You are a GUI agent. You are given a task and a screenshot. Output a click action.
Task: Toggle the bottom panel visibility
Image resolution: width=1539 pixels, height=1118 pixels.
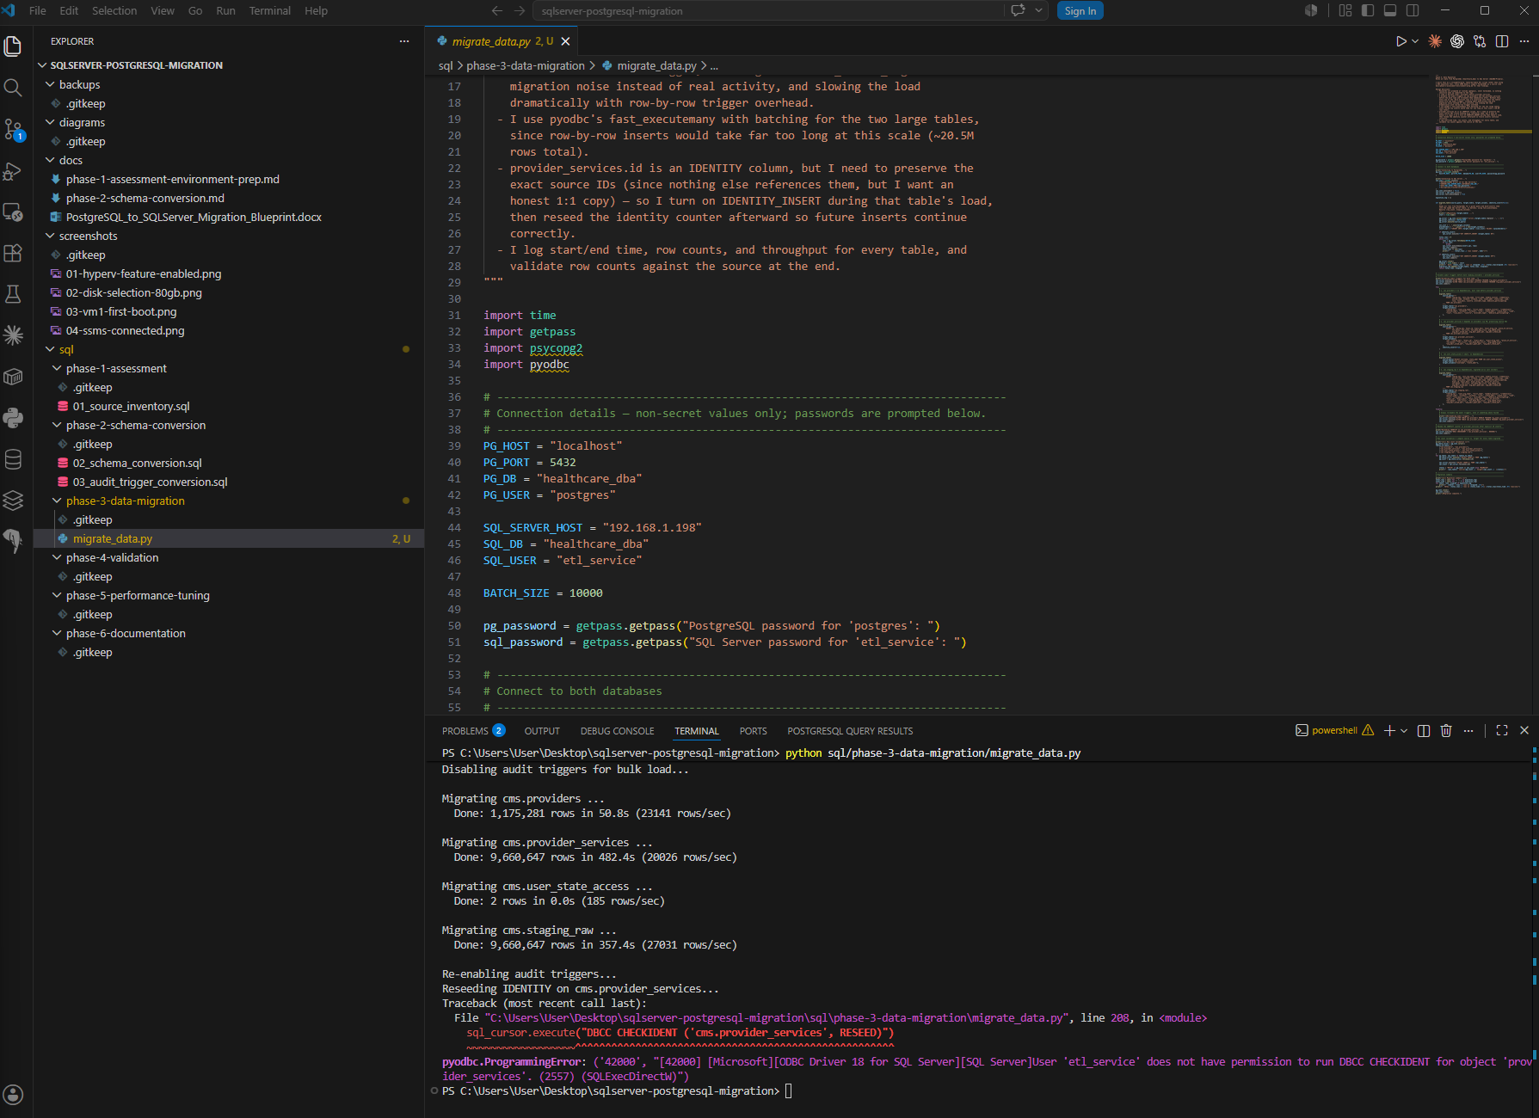click(x=1390, y=10)
